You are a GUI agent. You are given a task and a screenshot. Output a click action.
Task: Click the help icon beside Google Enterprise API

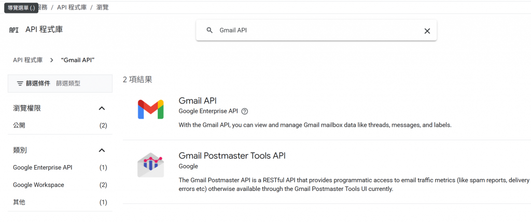pos(245,111)
